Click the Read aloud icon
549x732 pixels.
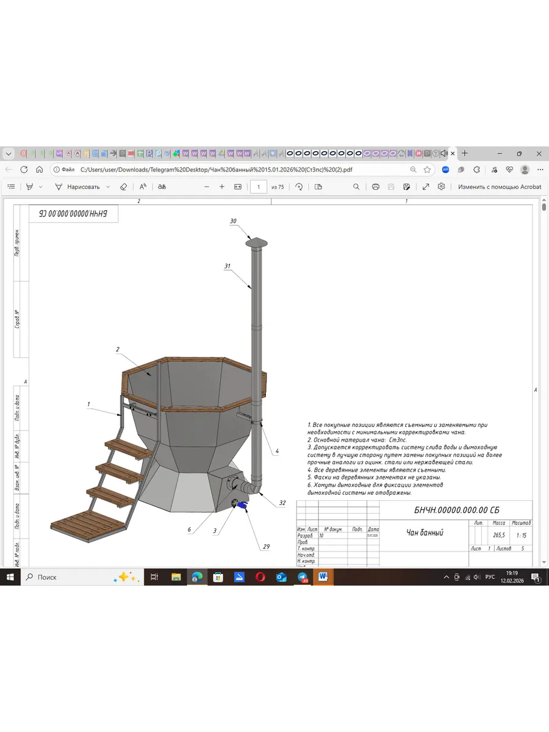pyautogui.click(x=143, y=187)
